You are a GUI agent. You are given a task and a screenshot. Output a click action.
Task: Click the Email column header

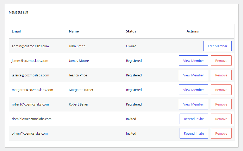click(16, 31)
